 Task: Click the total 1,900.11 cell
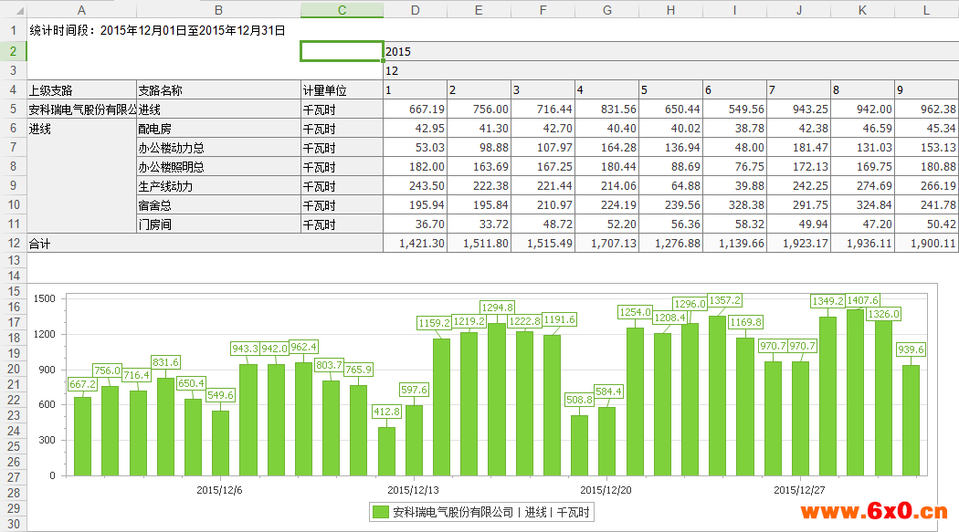click(x=926, y=243)
